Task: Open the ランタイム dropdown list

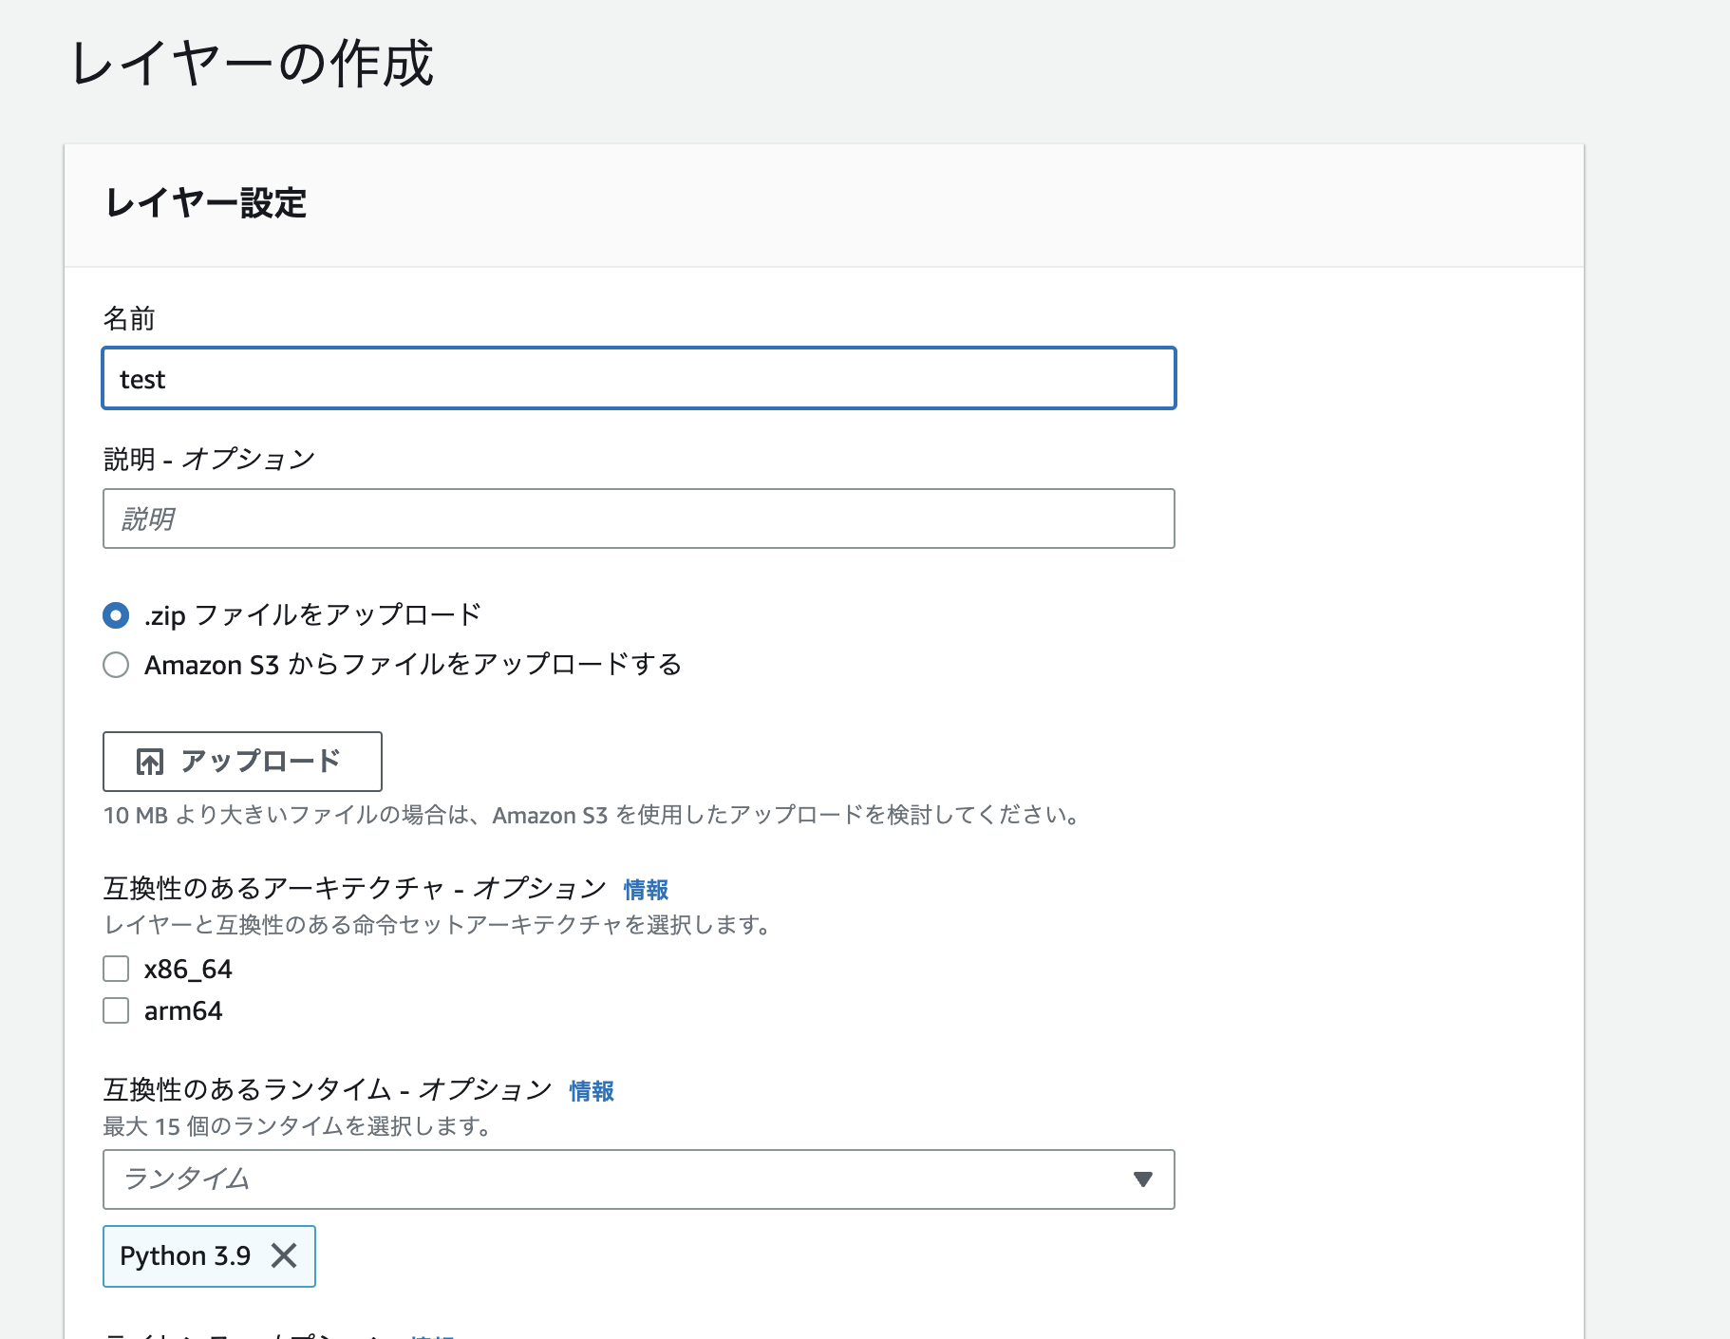Action: click(638, 1179)
